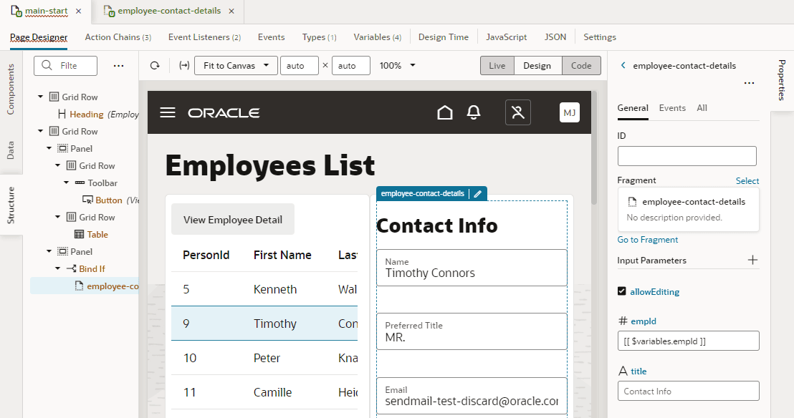Viewport: 794px width, 418px height.
Task: Open the Properties panel three-dot menu
Action: [749, 83]
